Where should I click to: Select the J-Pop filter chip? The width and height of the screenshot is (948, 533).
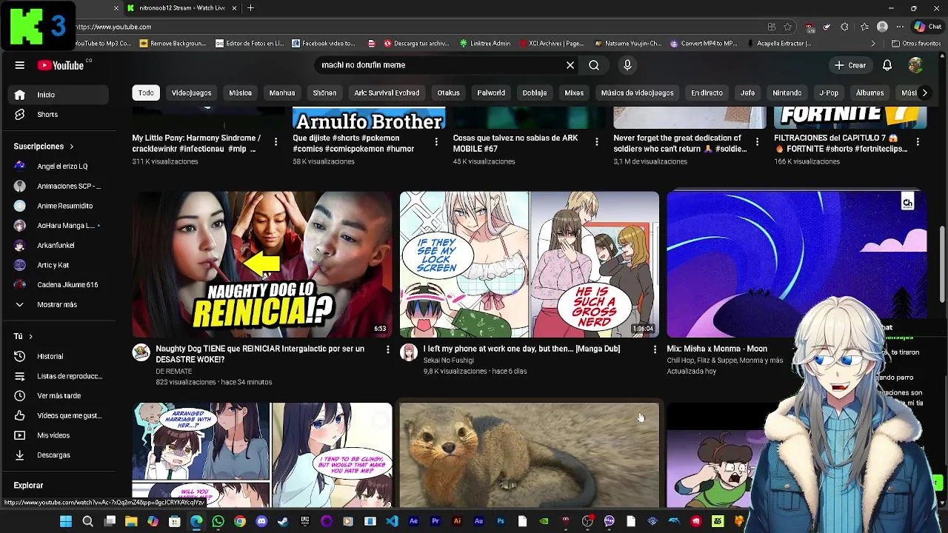click(829, 93)
